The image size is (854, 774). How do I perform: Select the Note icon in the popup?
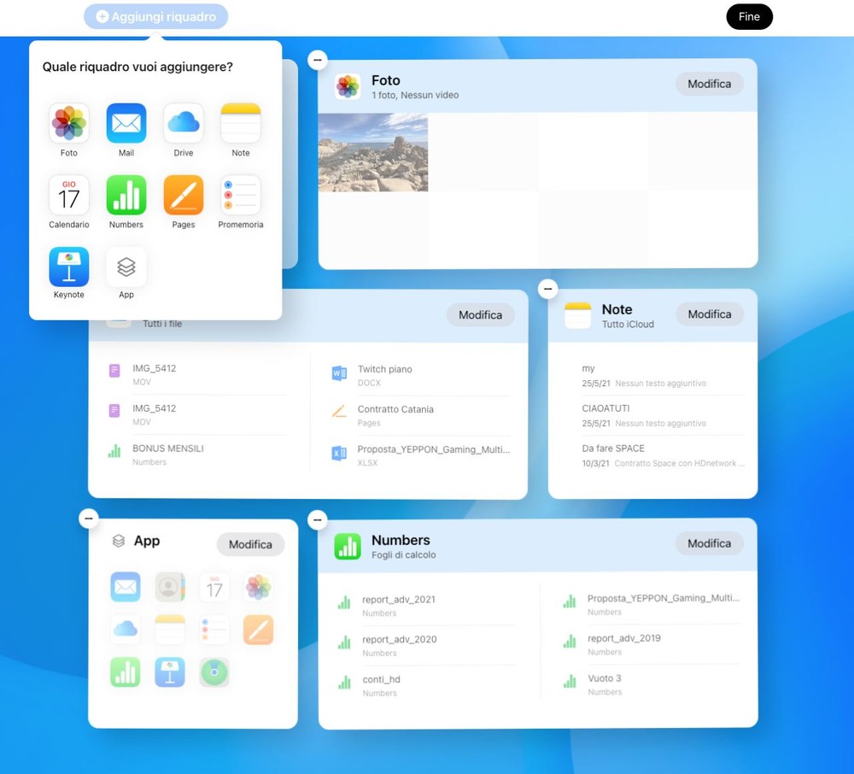[x=241, y=124]
